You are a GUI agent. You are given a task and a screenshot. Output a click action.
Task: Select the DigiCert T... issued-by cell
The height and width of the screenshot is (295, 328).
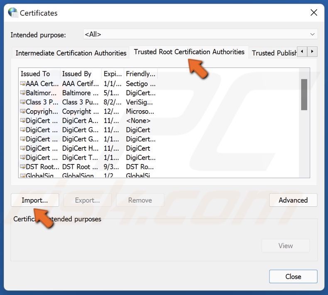click(x=80, y=157)
